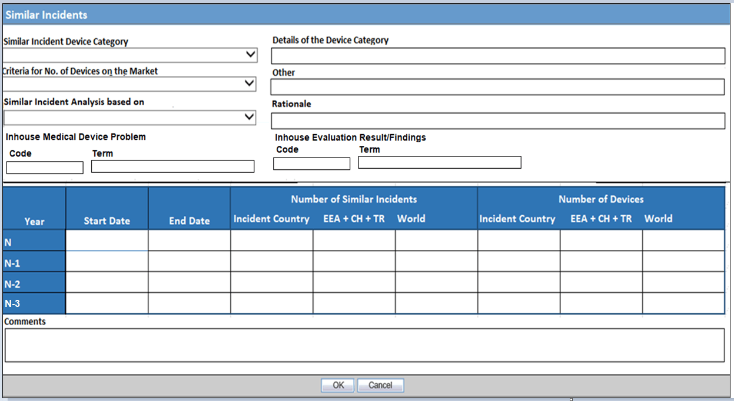Click Similar Incidents Incident Country cell, row N-3
The width and height of the screenshot is (734, 401).
pos(271,303)
